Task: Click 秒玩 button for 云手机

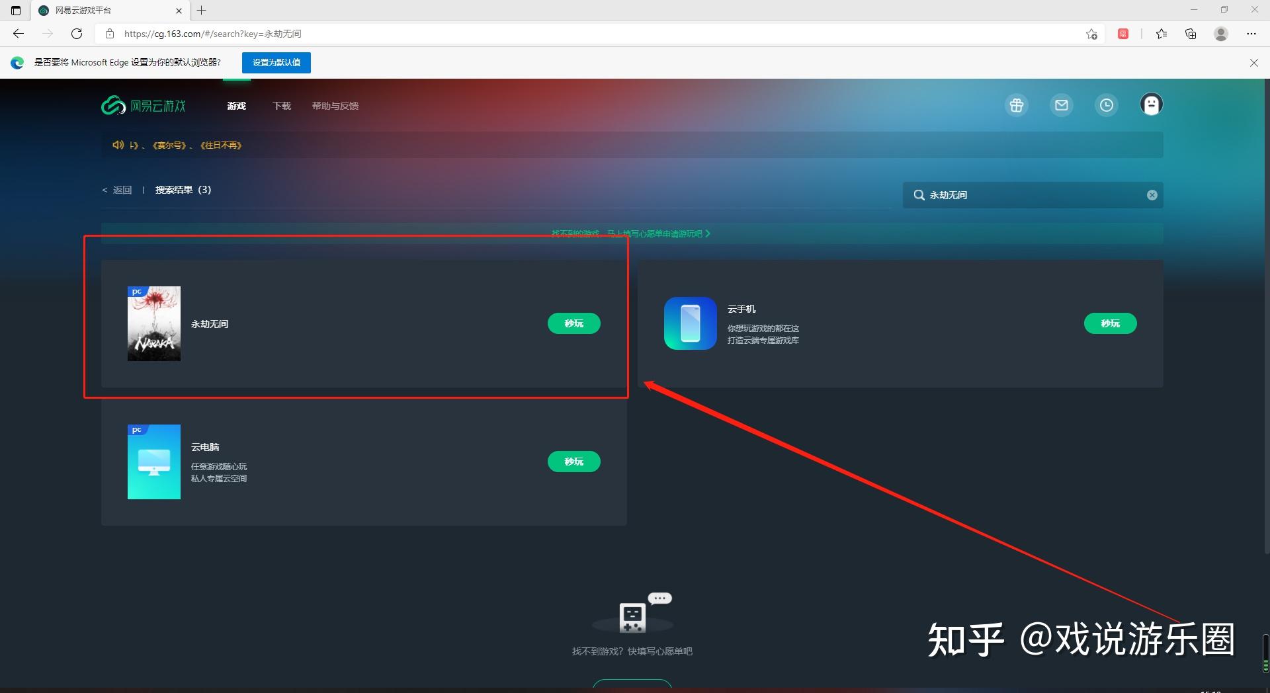Action: [1111, 323]
